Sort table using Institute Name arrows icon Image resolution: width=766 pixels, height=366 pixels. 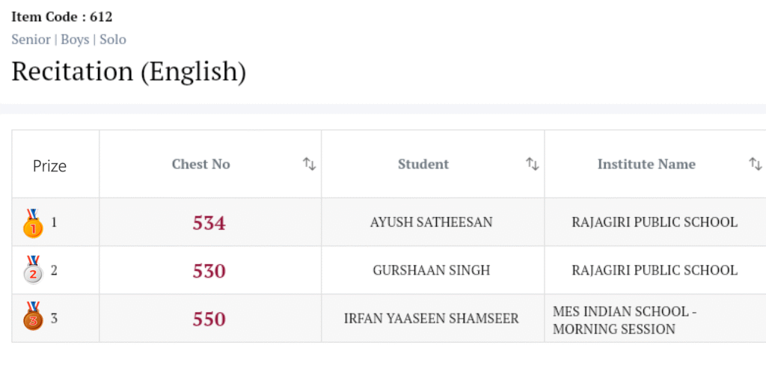pos(755,164)
